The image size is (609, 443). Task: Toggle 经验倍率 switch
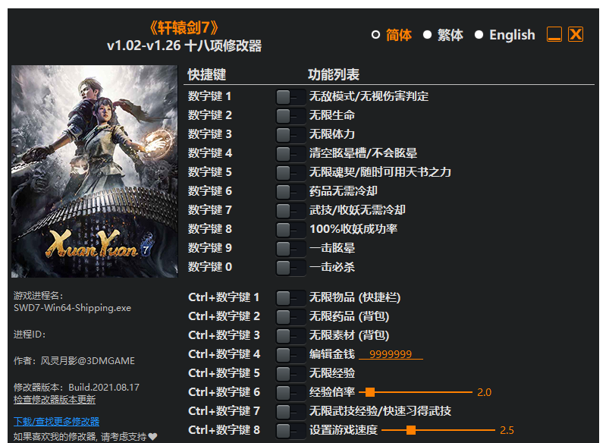pyautogui.click(x=290, y=393)
